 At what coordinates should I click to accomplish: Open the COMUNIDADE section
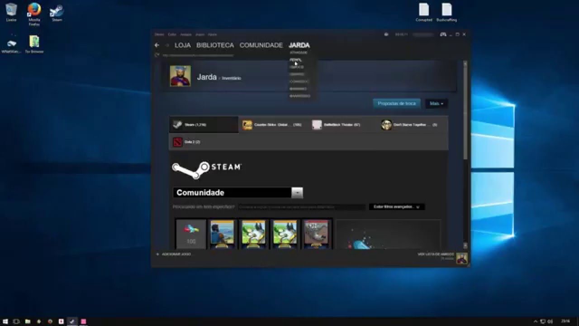[261, 45]
